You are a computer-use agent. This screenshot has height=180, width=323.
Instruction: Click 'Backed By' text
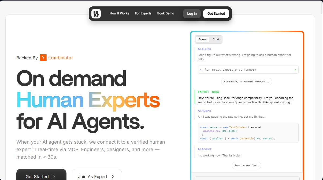[x=27, y=58]
